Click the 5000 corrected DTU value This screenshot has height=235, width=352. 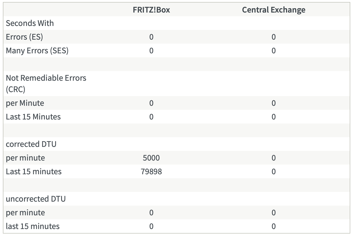[151, 158]
